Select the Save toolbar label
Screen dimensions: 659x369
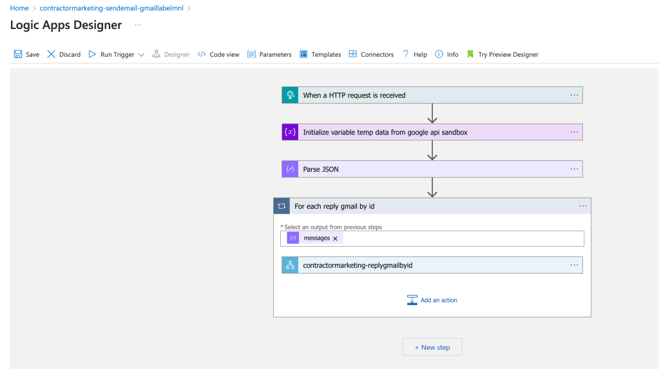pyautogui.click(x=32, y=55)
